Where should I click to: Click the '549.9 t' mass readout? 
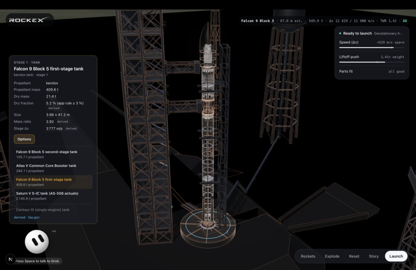[x=316, y=21]
